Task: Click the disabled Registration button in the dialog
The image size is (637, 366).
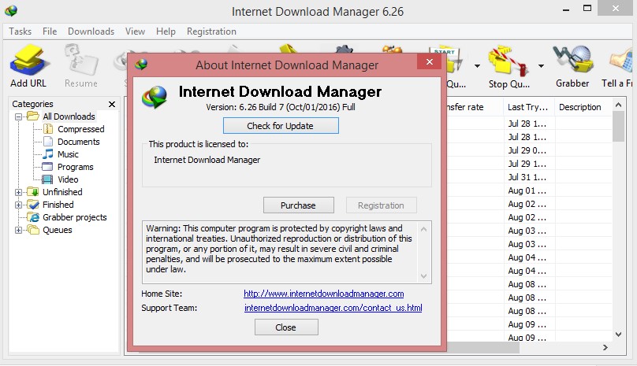Action: click(x=381, y=205)
